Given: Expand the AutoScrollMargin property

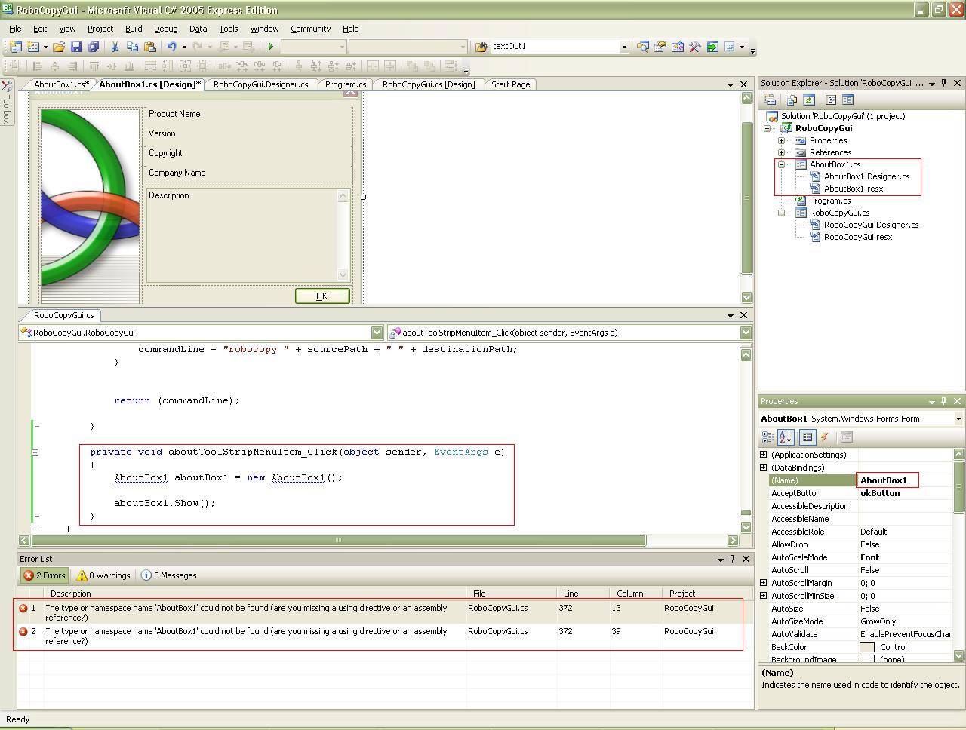Looking at the screenshot, I should (x=763, y=583).
